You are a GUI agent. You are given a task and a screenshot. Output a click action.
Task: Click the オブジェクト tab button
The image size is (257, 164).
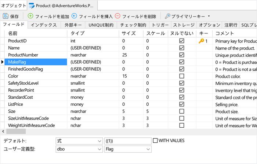click(x=13, y=6)
